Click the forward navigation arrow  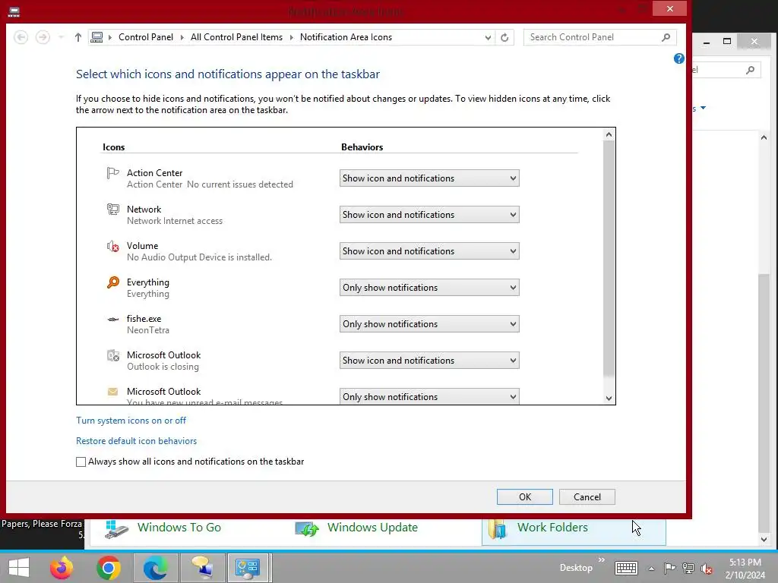tap(43, 37)
